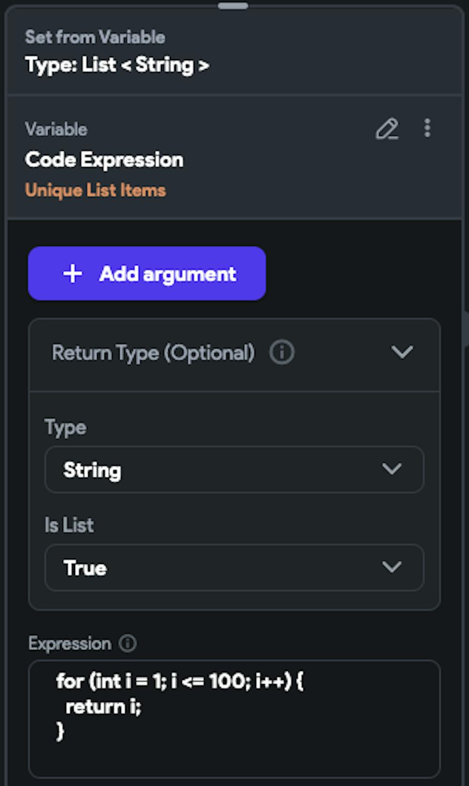
Task: Click the plus icon in Add argument
Action: coord(73,274)
